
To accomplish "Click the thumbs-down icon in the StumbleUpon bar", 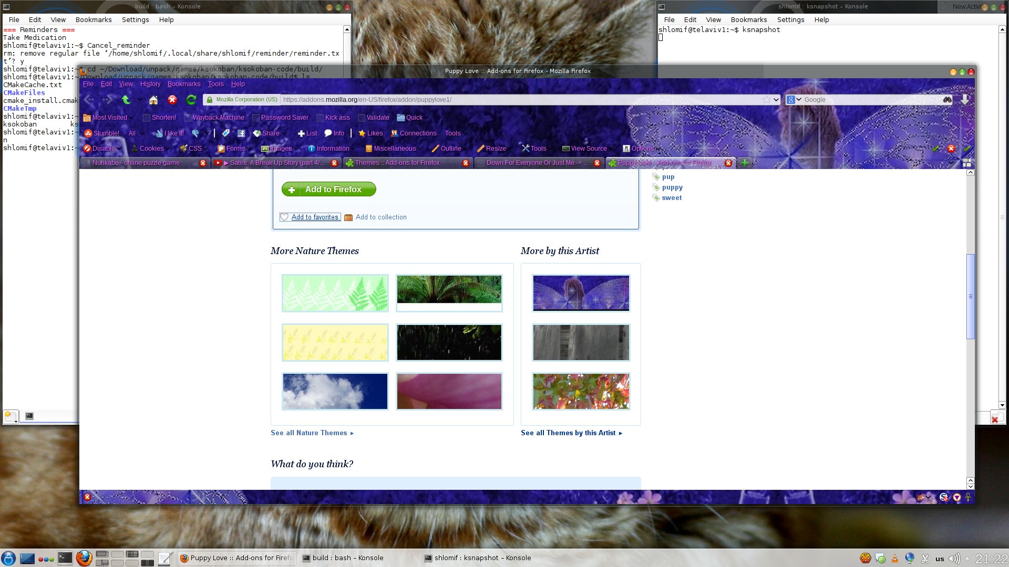I will click(195, 133).
